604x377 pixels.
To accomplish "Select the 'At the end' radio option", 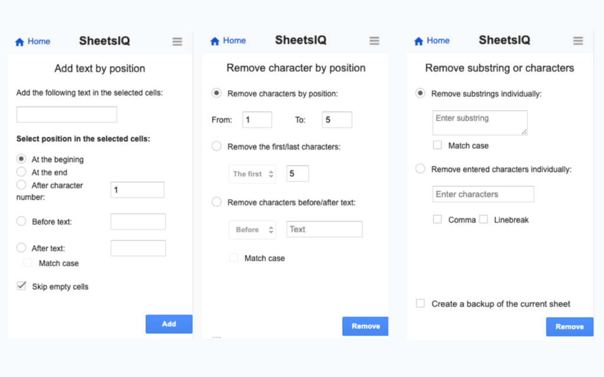I will (21, 171).
